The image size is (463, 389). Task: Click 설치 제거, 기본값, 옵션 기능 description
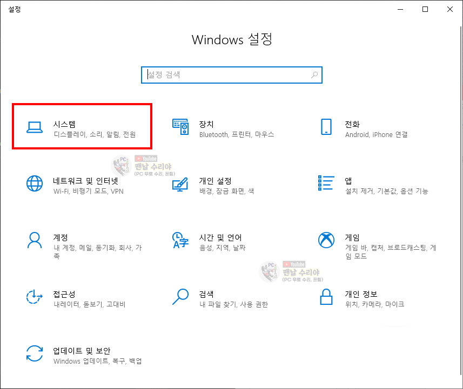[x=386, y=191]
